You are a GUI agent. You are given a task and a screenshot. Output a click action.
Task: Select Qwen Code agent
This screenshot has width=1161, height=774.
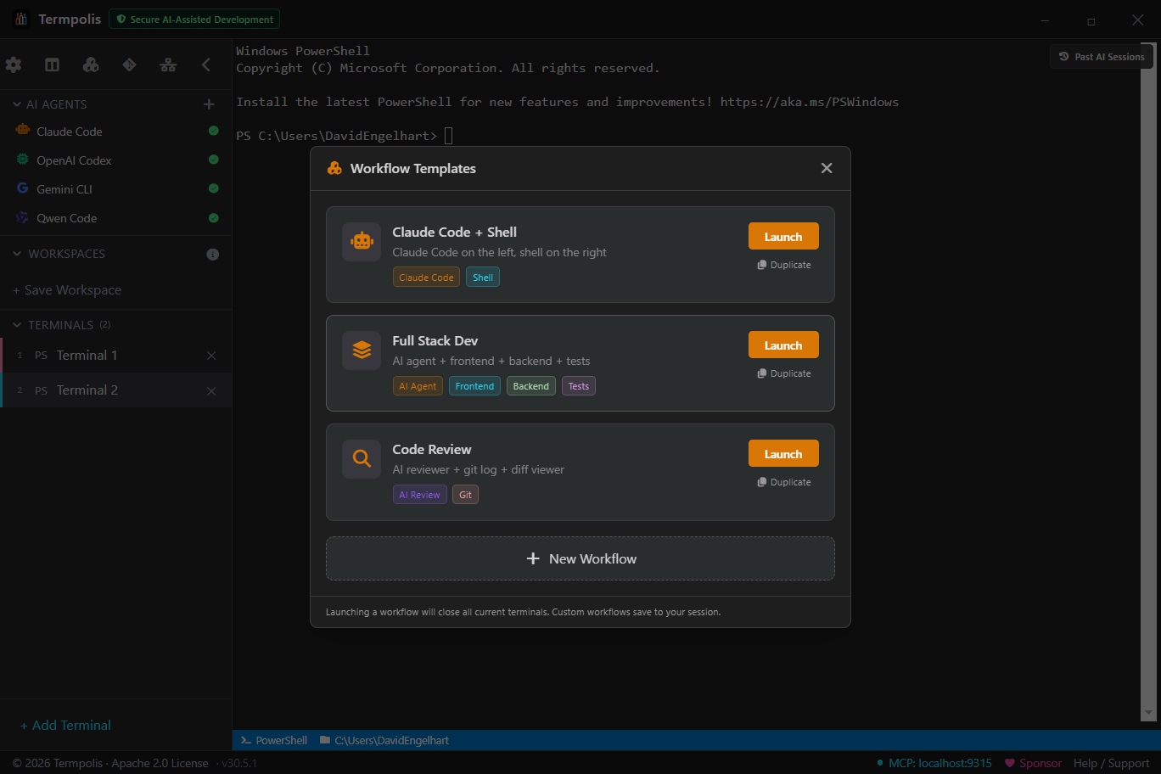[115, 218]
